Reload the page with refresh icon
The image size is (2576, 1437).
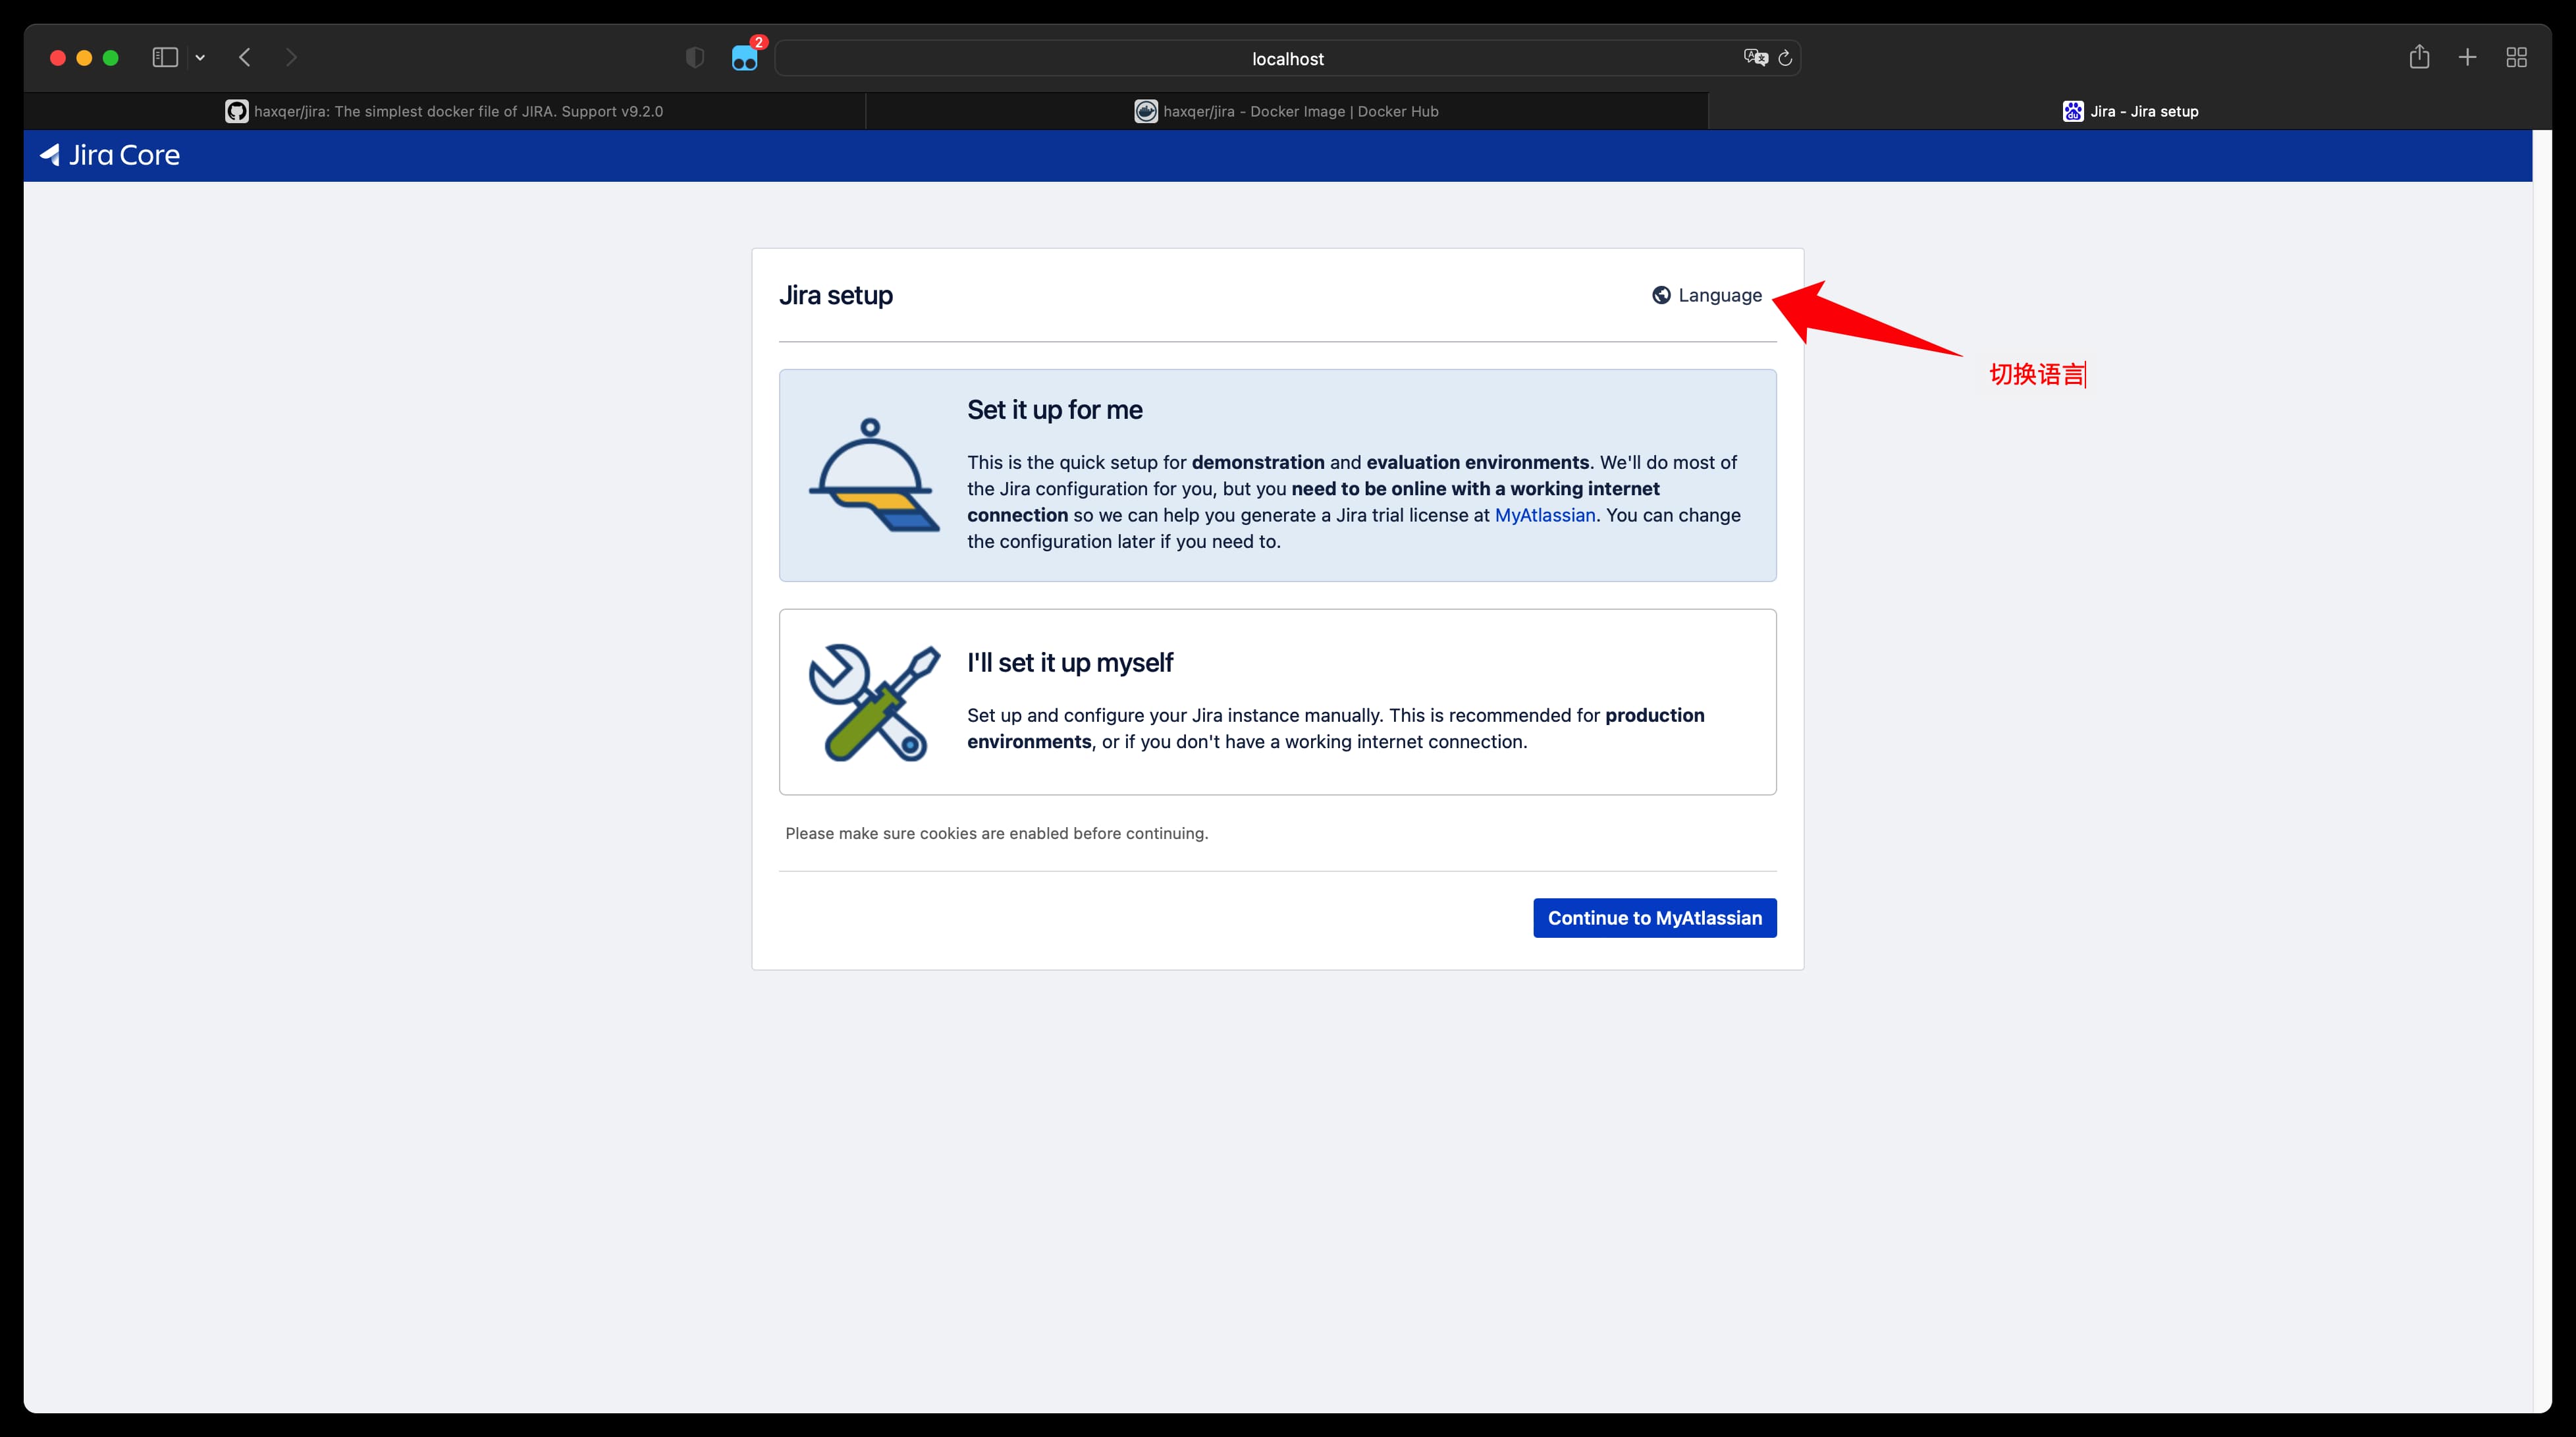pyautogui.click(x=1785, y=58)
